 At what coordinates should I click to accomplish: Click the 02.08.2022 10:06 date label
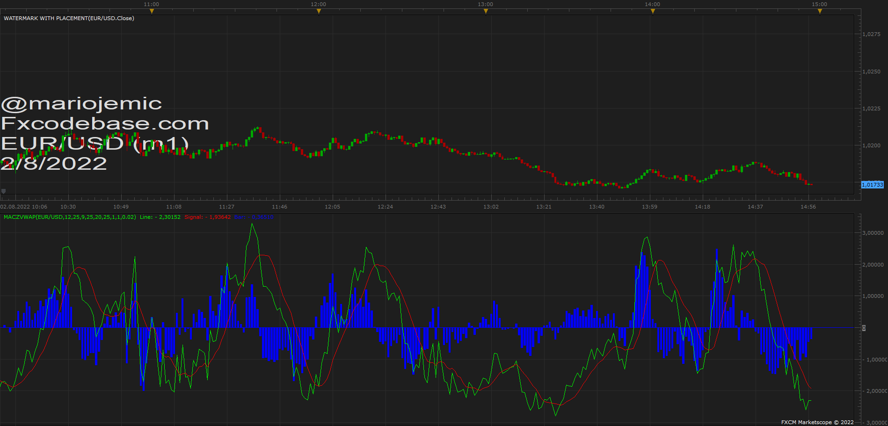tap(24, 207)
